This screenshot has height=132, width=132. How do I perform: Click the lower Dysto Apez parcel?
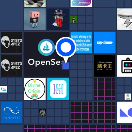pyautogui.click(x=11, y=66)
